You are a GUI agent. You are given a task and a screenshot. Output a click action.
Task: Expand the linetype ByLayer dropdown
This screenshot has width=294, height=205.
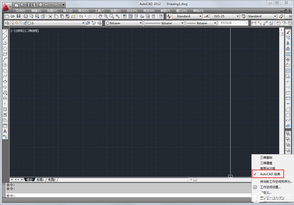(x=182, y=23)
